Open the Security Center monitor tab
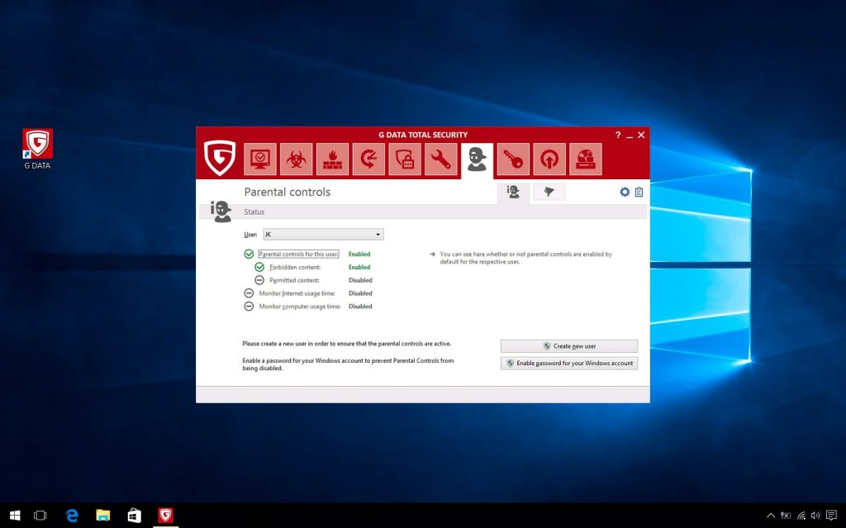Image resolution: width=846 pixels, height=528 pixels. 260,159
